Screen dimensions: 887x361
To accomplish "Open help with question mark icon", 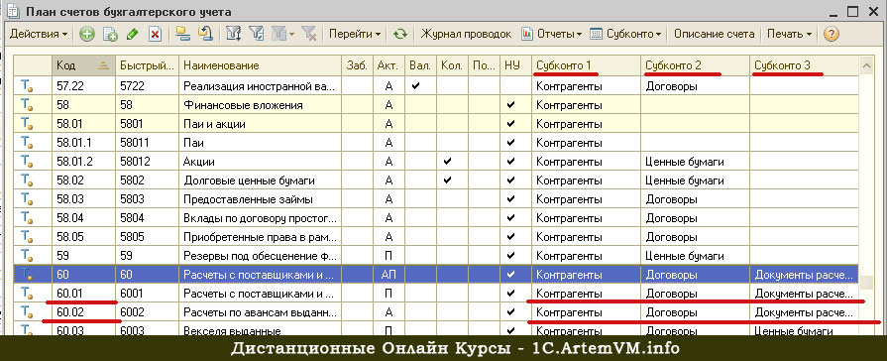I will coord(831,34).
